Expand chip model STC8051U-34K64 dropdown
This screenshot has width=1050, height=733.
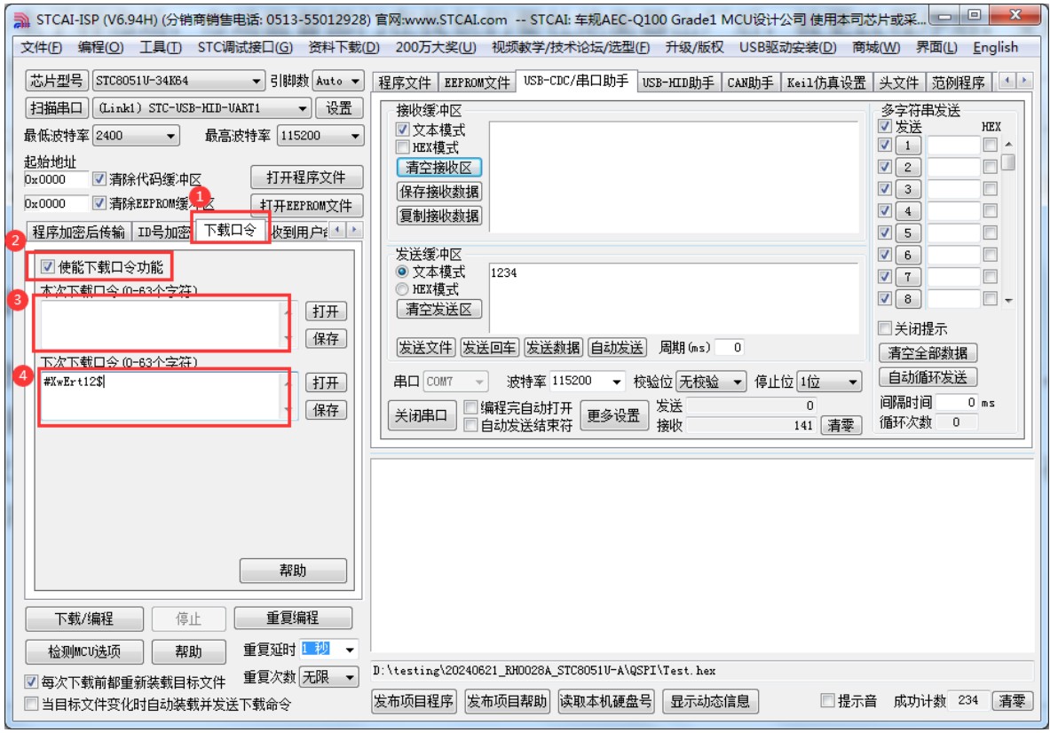(256, 81)
